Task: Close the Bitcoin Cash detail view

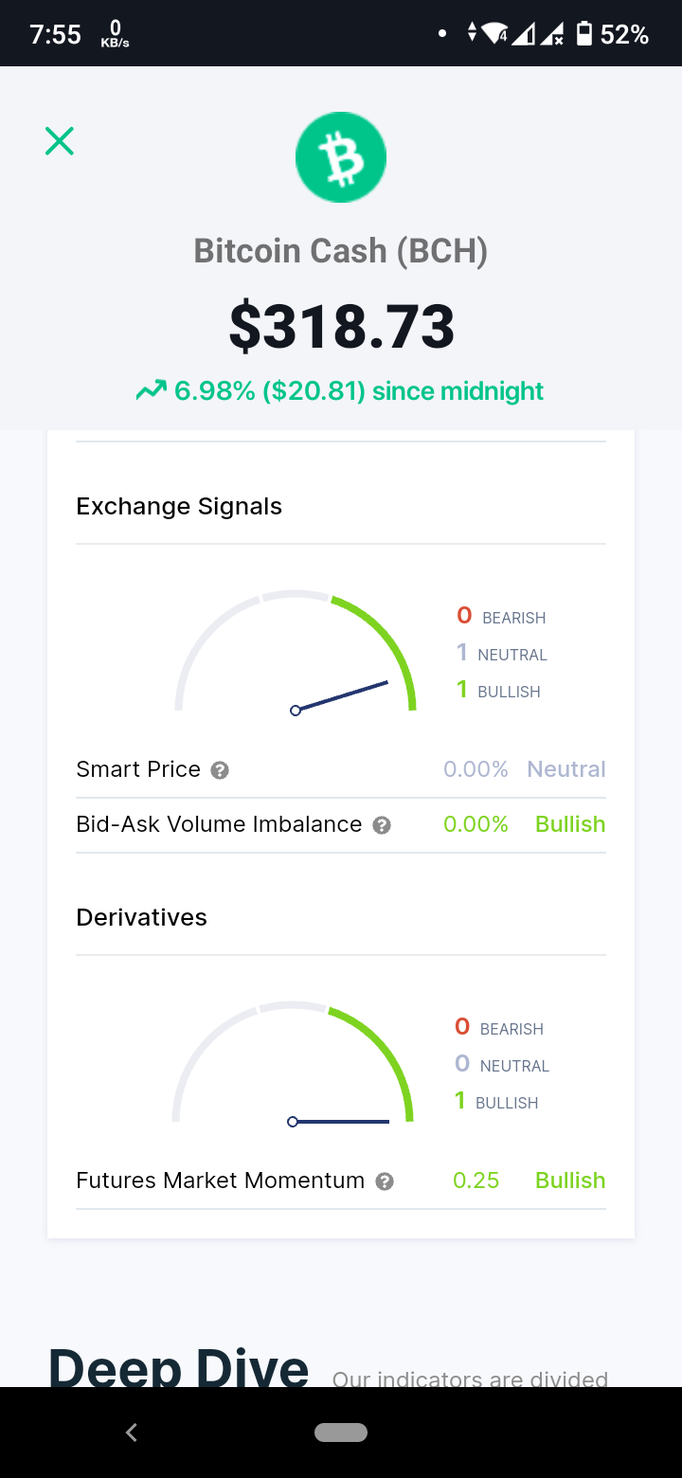Action: pos(60,141)
